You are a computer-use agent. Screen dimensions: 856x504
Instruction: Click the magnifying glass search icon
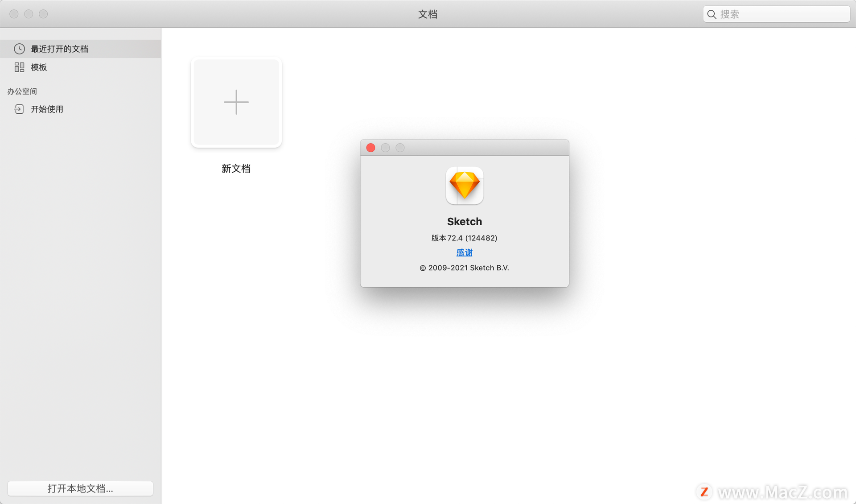(x=712, y=14)
